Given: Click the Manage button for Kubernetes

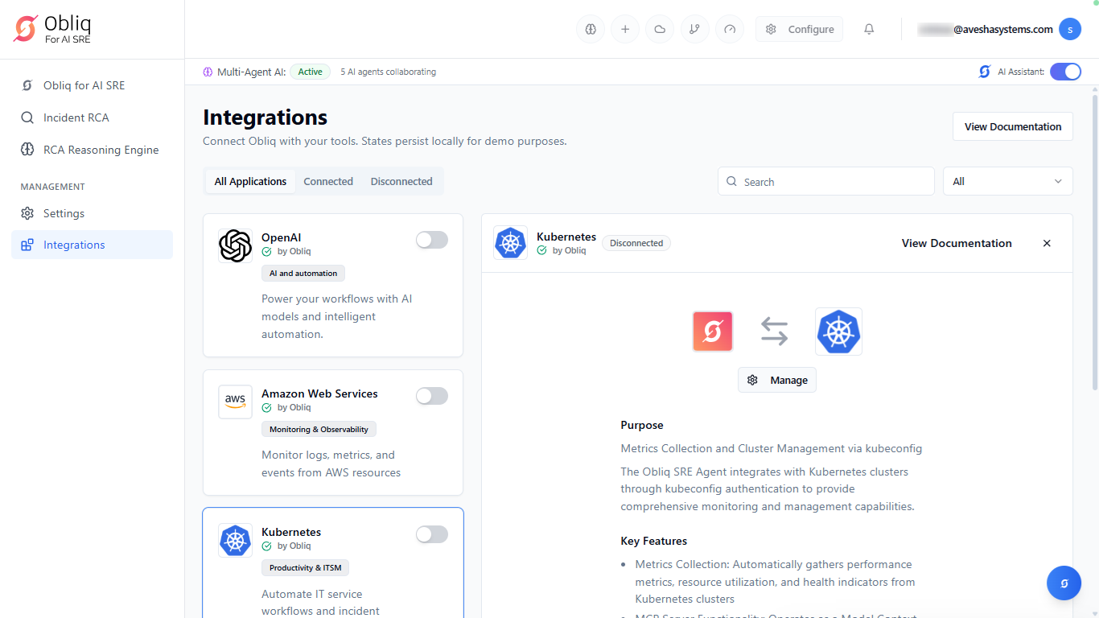Looking at the screenshot, I should coord(777,380).
